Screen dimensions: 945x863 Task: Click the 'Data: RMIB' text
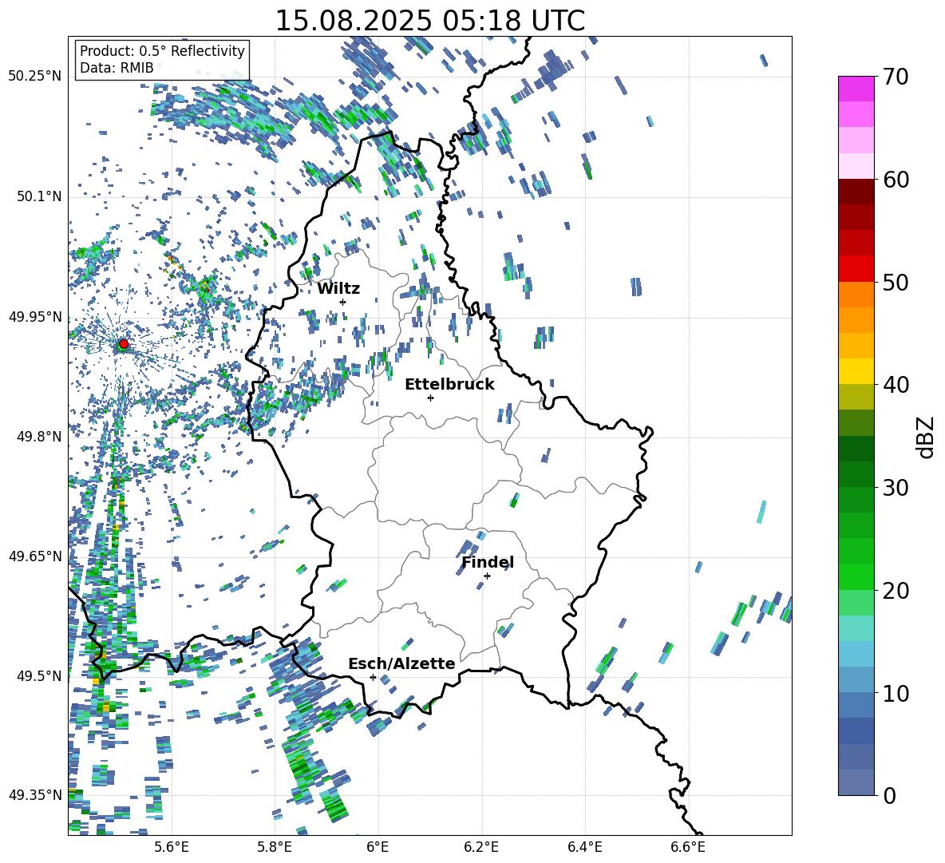pyautogui.click(x=117, y=68)
